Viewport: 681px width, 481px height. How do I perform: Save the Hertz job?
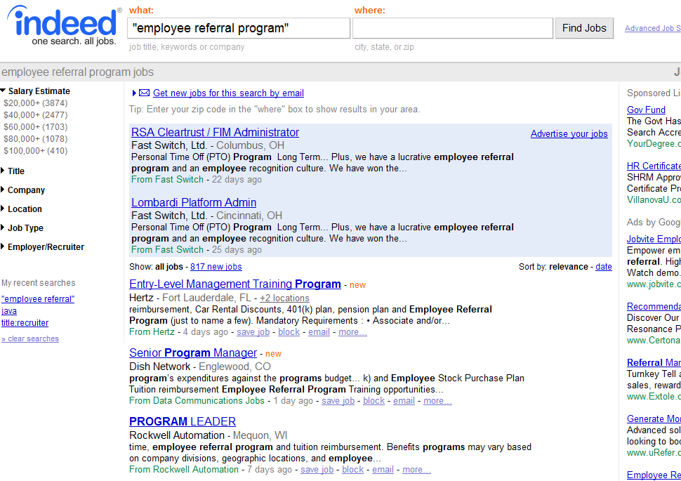[x=253, y=332]
